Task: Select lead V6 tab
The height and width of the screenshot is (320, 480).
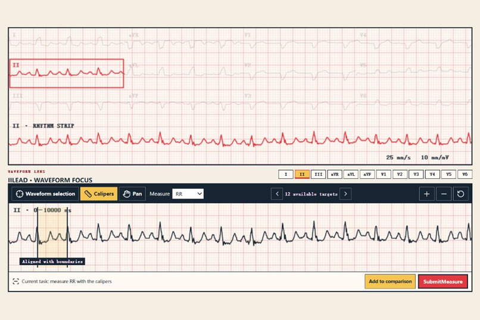Action: coord(465,174)
